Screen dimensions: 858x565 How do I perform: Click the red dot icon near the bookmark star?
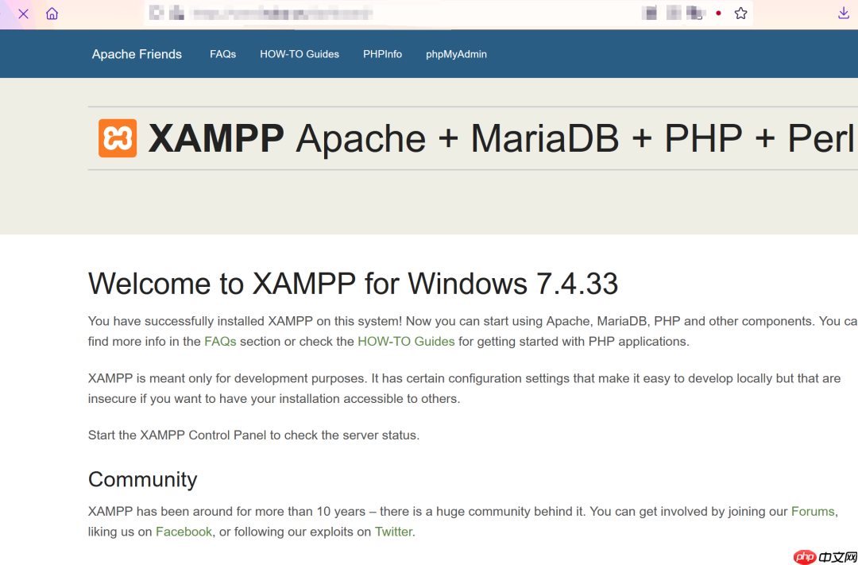[x=718, y=14]
